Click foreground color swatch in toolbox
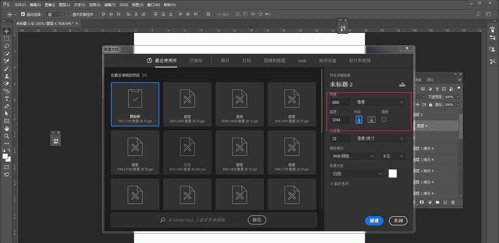The image size is (499, 243). pos(5,156)
